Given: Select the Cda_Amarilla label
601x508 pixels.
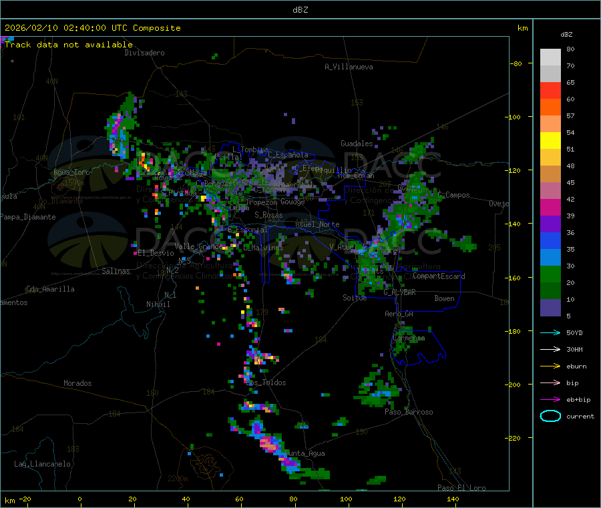Looking at the screenshot, I should (x=50, y=289).
